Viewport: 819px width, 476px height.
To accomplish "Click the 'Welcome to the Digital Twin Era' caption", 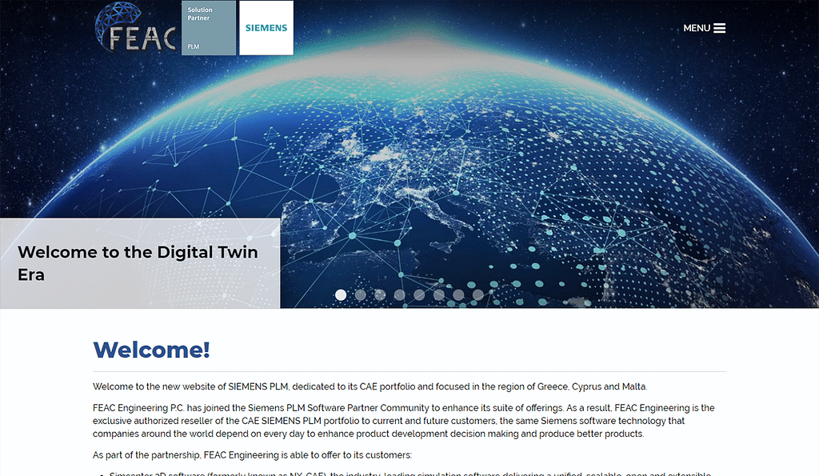I will [138, 263].
